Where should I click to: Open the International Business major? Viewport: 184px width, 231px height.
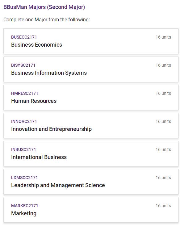[x=91, y=154]
